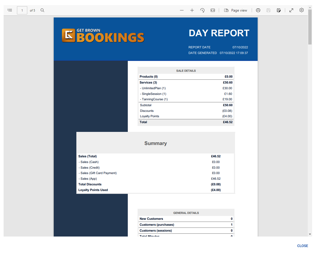Click the Sales (Total) summary row
This screenshot has width=316, height=254.
click(155, 156)
